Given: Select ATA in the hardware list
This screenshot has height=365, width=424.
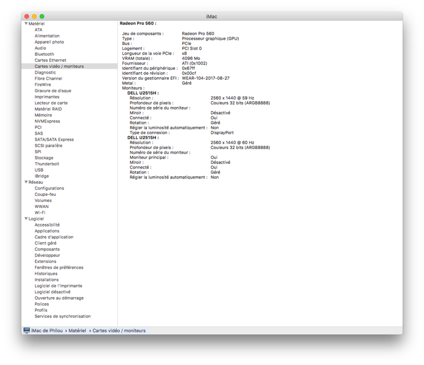Looking at the screenshot, I should [38, 30].
